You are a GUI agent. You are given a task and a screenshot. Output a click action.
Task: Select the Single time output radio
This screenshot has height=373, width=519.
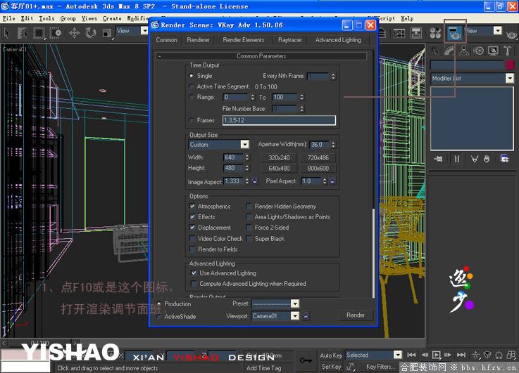pos(192,76)
